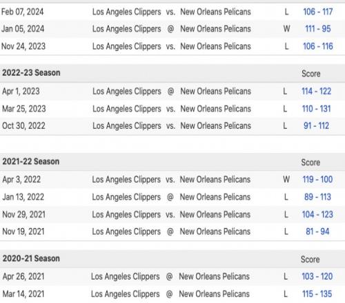This screenshot has width=345, height=303.
Task: Click the Feb 07, 2024 game date
Action: tap(22, 12)
